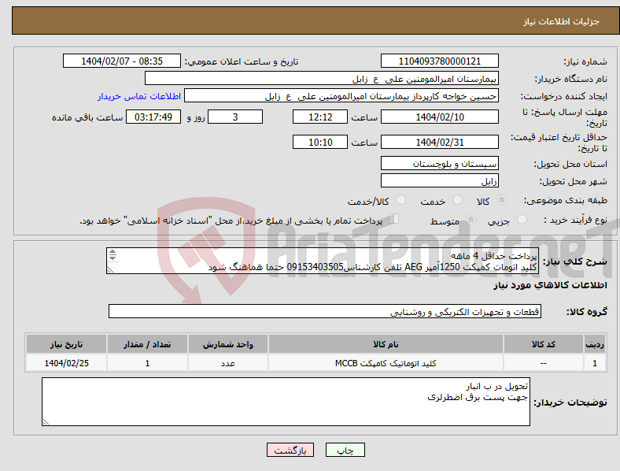Click the گروه کالا field
620x471 pixels.
[x=325, y=311]
